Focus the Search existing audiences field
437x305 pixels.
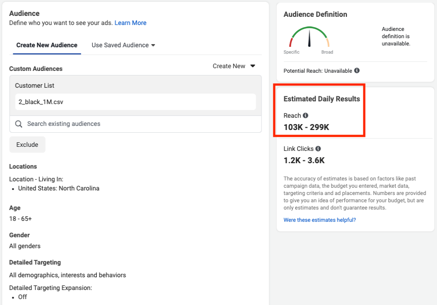point(136,124)
